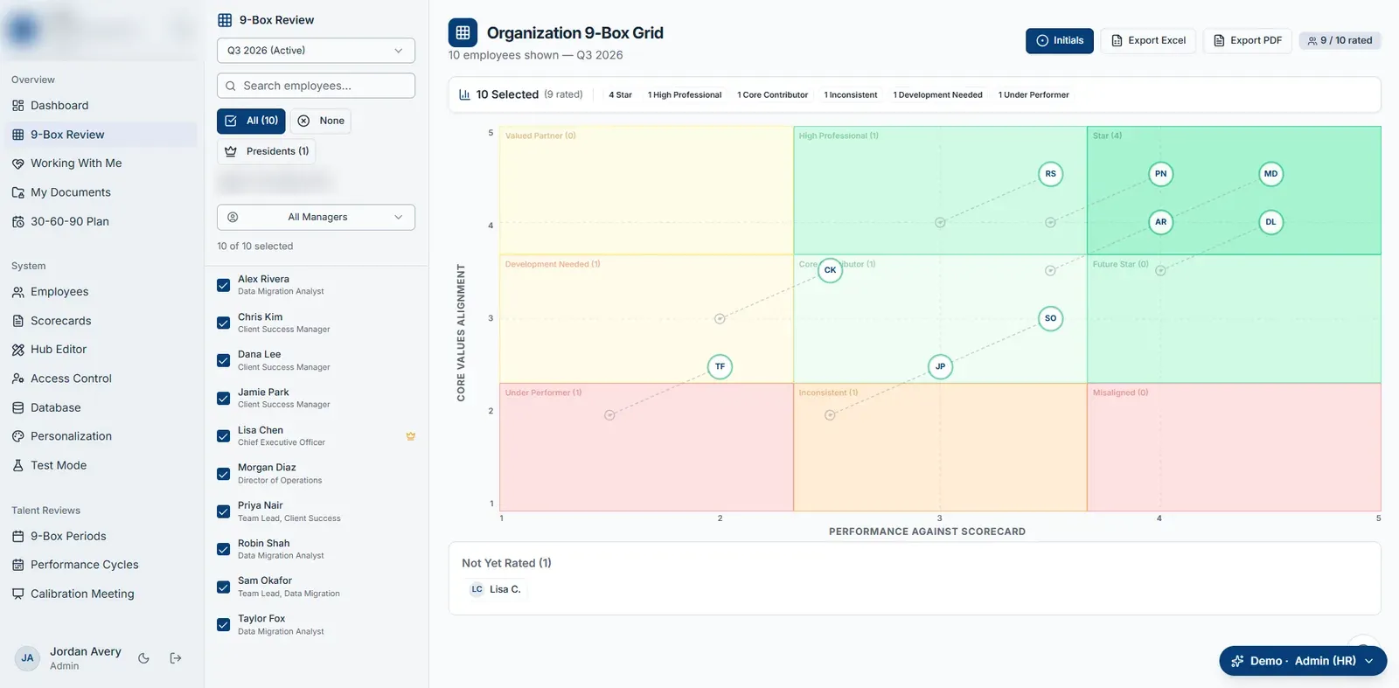Toggle Lisa Chen checkbox

224,436
